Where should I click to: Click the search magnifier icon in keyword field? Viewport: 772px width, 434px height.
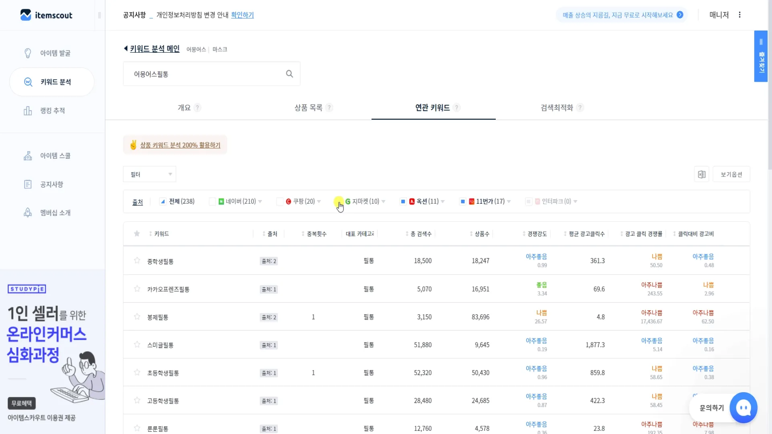click(289, 74)
